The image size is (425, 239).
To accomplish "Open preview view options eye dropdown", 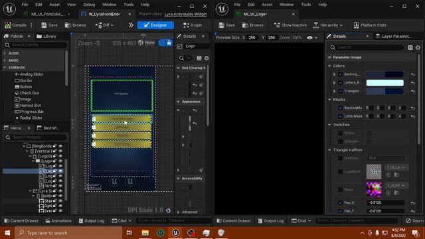I will pyautogui.click(x=312, y=38).
